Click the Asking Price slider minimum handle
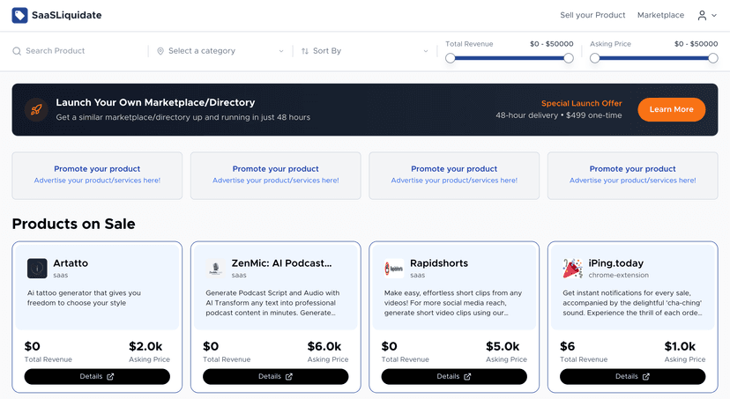The height and width of the screenshot is (399, 730). tap(594, 58)
